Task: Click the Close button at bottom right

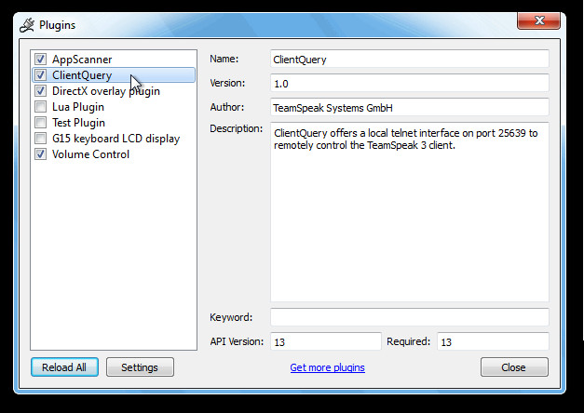Action: click(514, 367)
